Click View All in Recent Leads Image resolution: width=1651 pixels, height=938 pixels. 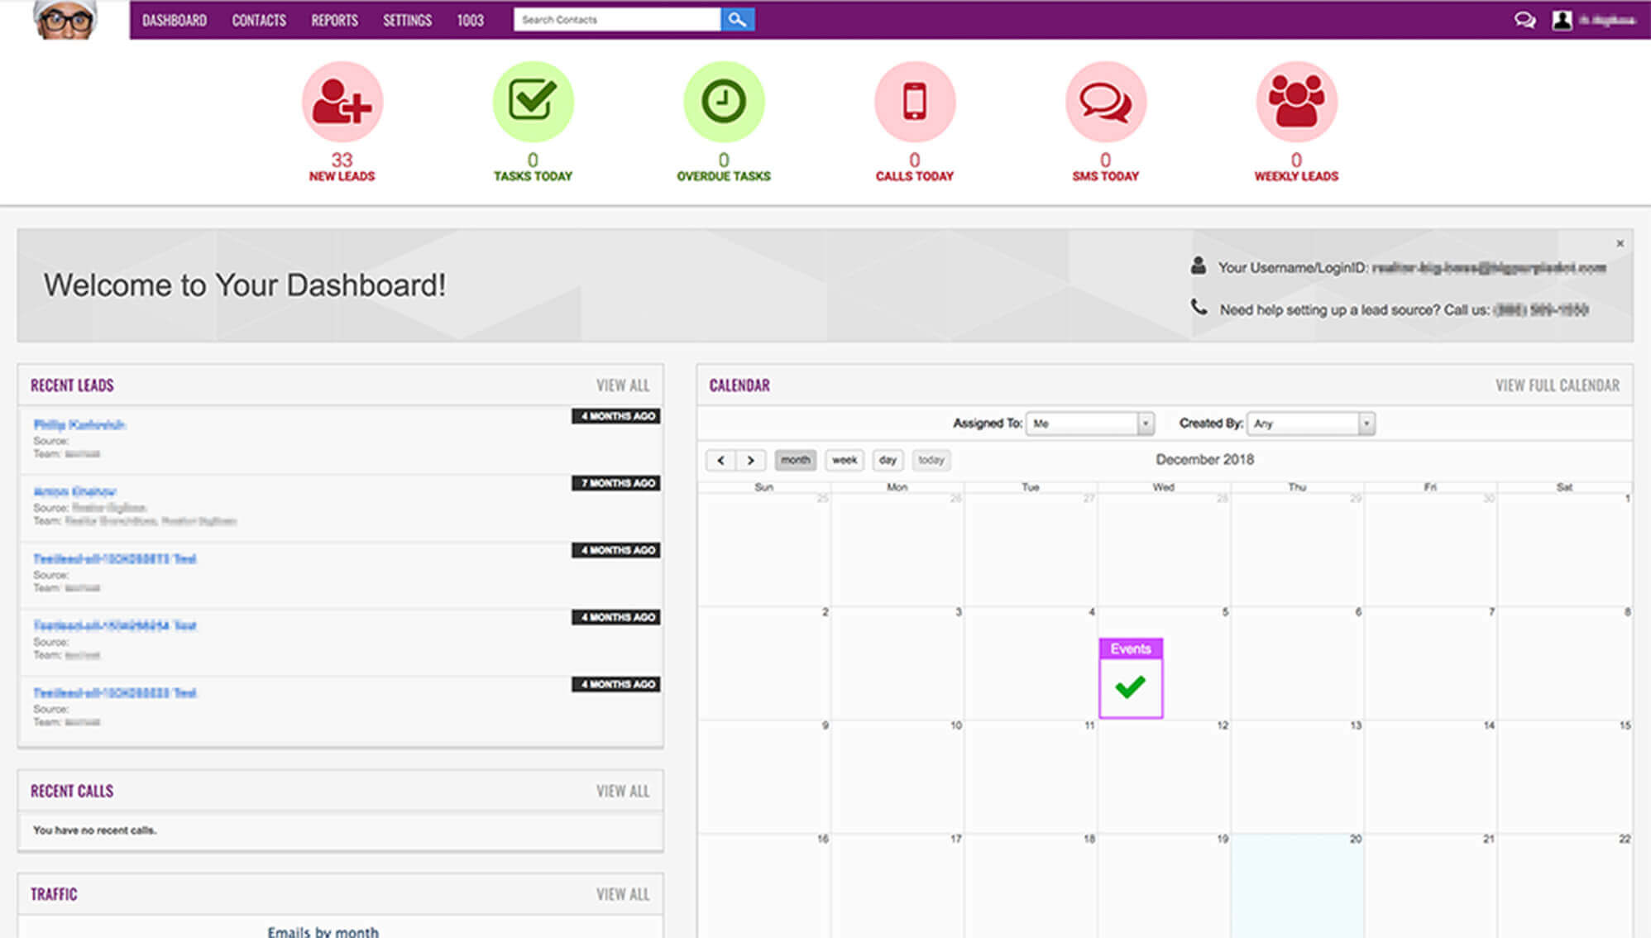coord(623,385)
